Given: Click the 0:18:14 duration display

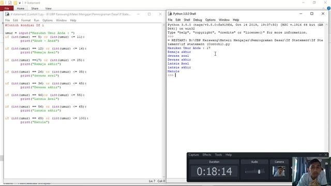Looking at the screenshot, I should point(214,171).
